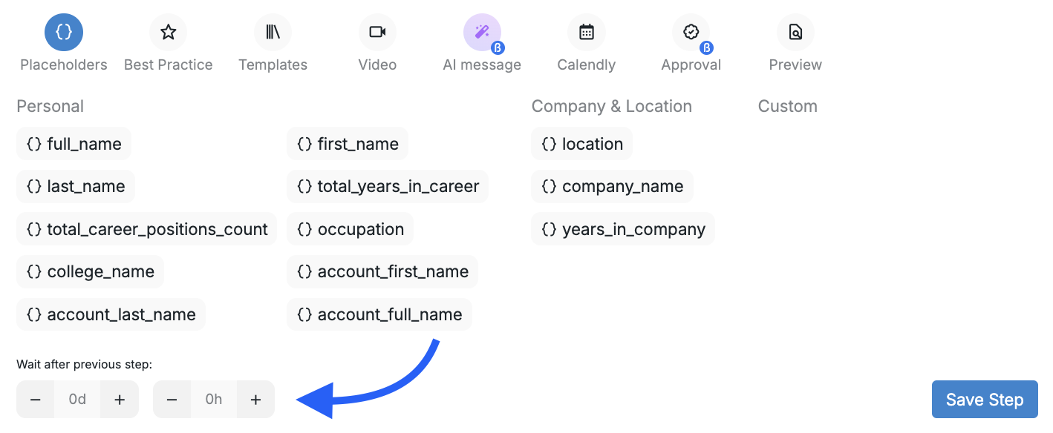Insert the full_name placeholder
1053x433 pixels.
click(74, 144)
